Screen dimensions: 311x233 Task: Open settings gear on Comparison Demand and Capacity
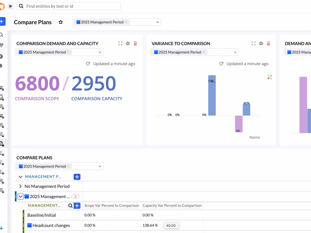point(128,43)
